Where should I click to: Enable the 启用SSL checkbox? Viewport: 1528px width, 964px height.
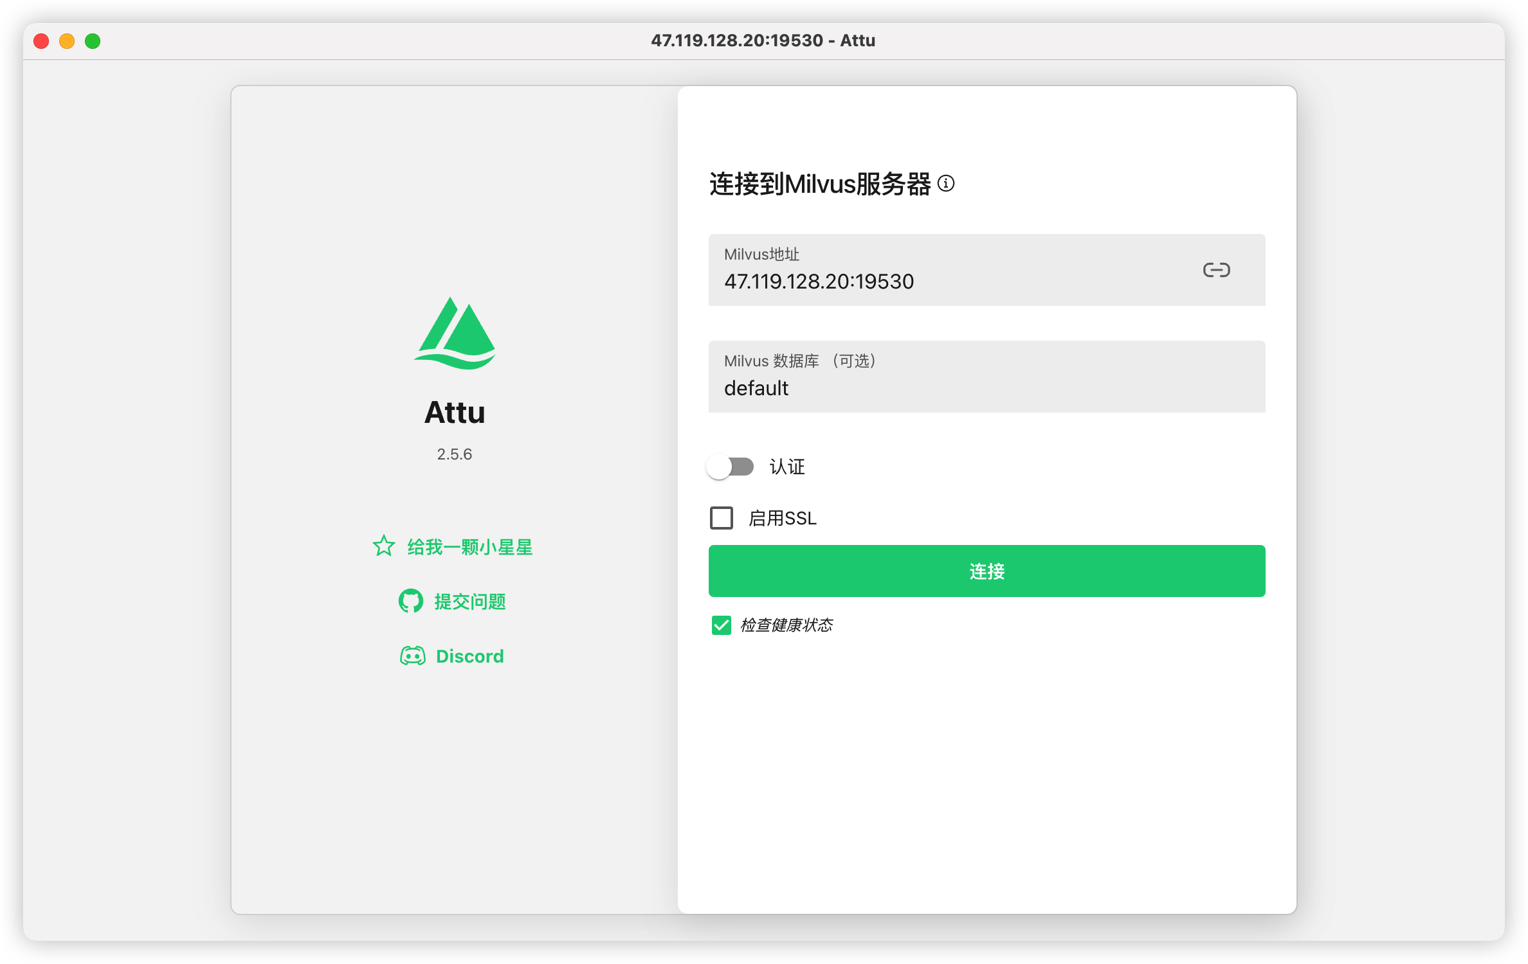tap(722, 518)
